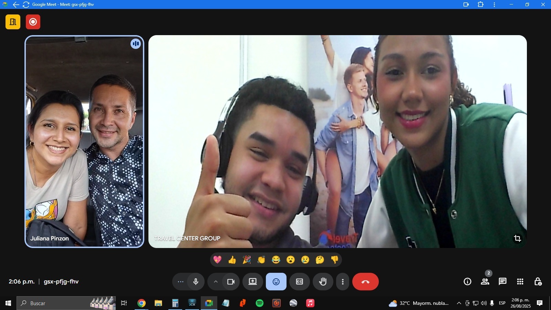Open the chat with everyone panel

point(502,282)
